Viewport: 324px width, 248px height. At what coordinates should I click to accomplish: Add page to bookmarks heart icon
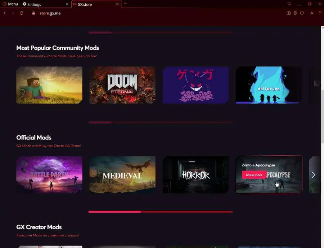pyautogui.click(x=302, y=13)
